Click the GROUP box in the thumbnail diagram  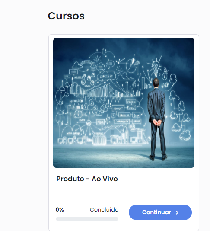coord(137,121)
